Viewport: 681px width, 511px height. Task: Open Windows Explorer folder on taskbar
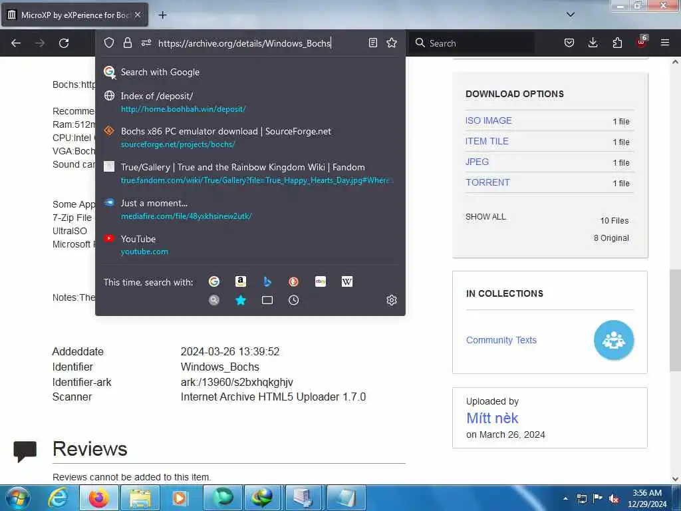[x=140, y=498]
